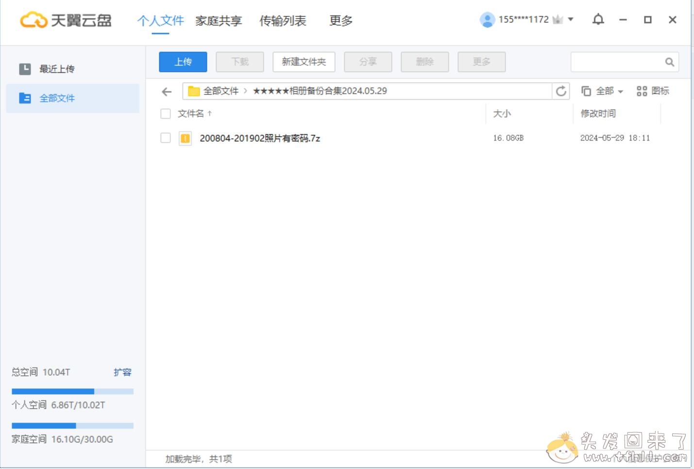Viewport: 694px width, 469px height.
Task: Click the search magnifier icon
Action: pyautogui.click(x=670, y=62)
